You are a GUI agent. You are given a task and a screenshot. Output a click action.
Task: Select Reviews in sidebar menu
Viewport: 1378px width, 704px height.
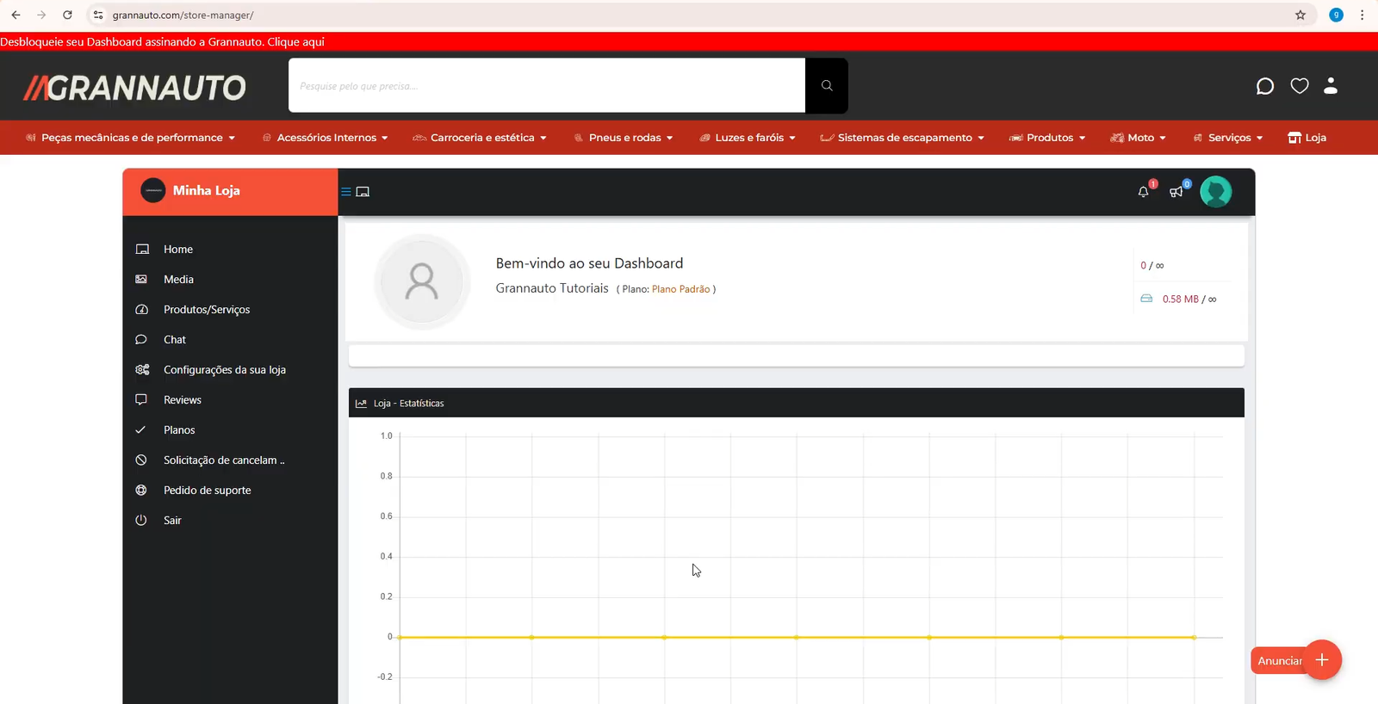[x=183, y=400]
